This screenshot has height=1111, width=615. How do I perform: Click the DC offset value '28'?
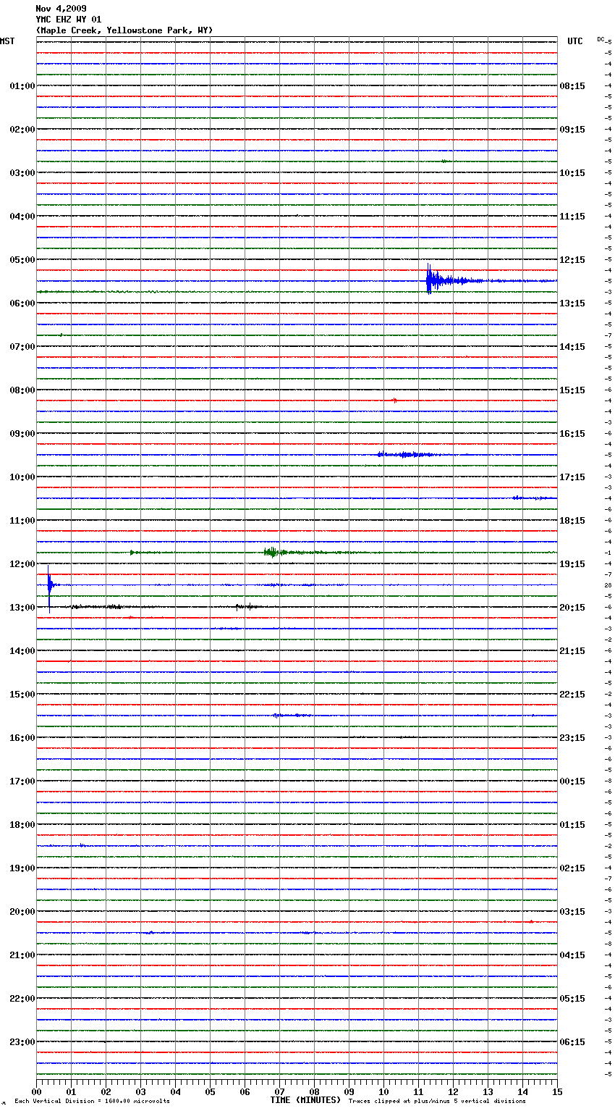tap(608, 585)
